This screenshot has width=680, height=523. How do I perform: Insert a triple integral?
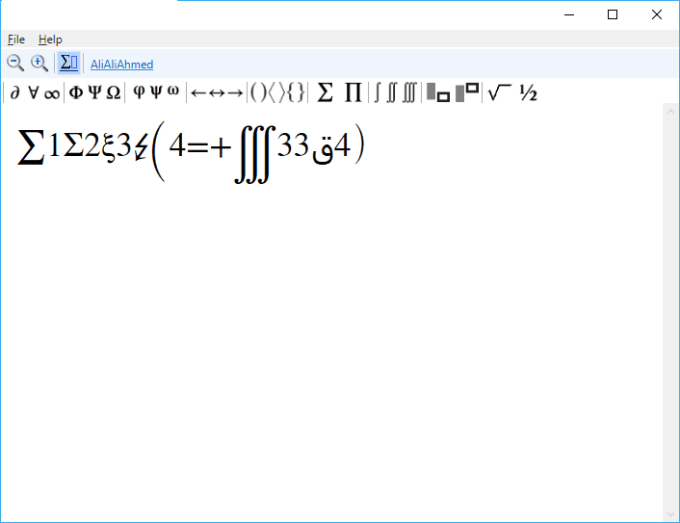[x=409, y=92]
